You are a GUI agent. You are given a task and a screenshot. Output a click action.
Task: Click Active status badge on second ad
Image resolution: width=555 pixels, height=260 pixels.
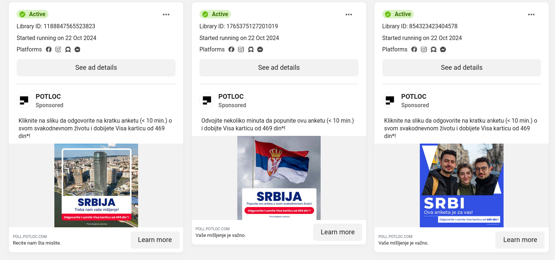point(216,14)
